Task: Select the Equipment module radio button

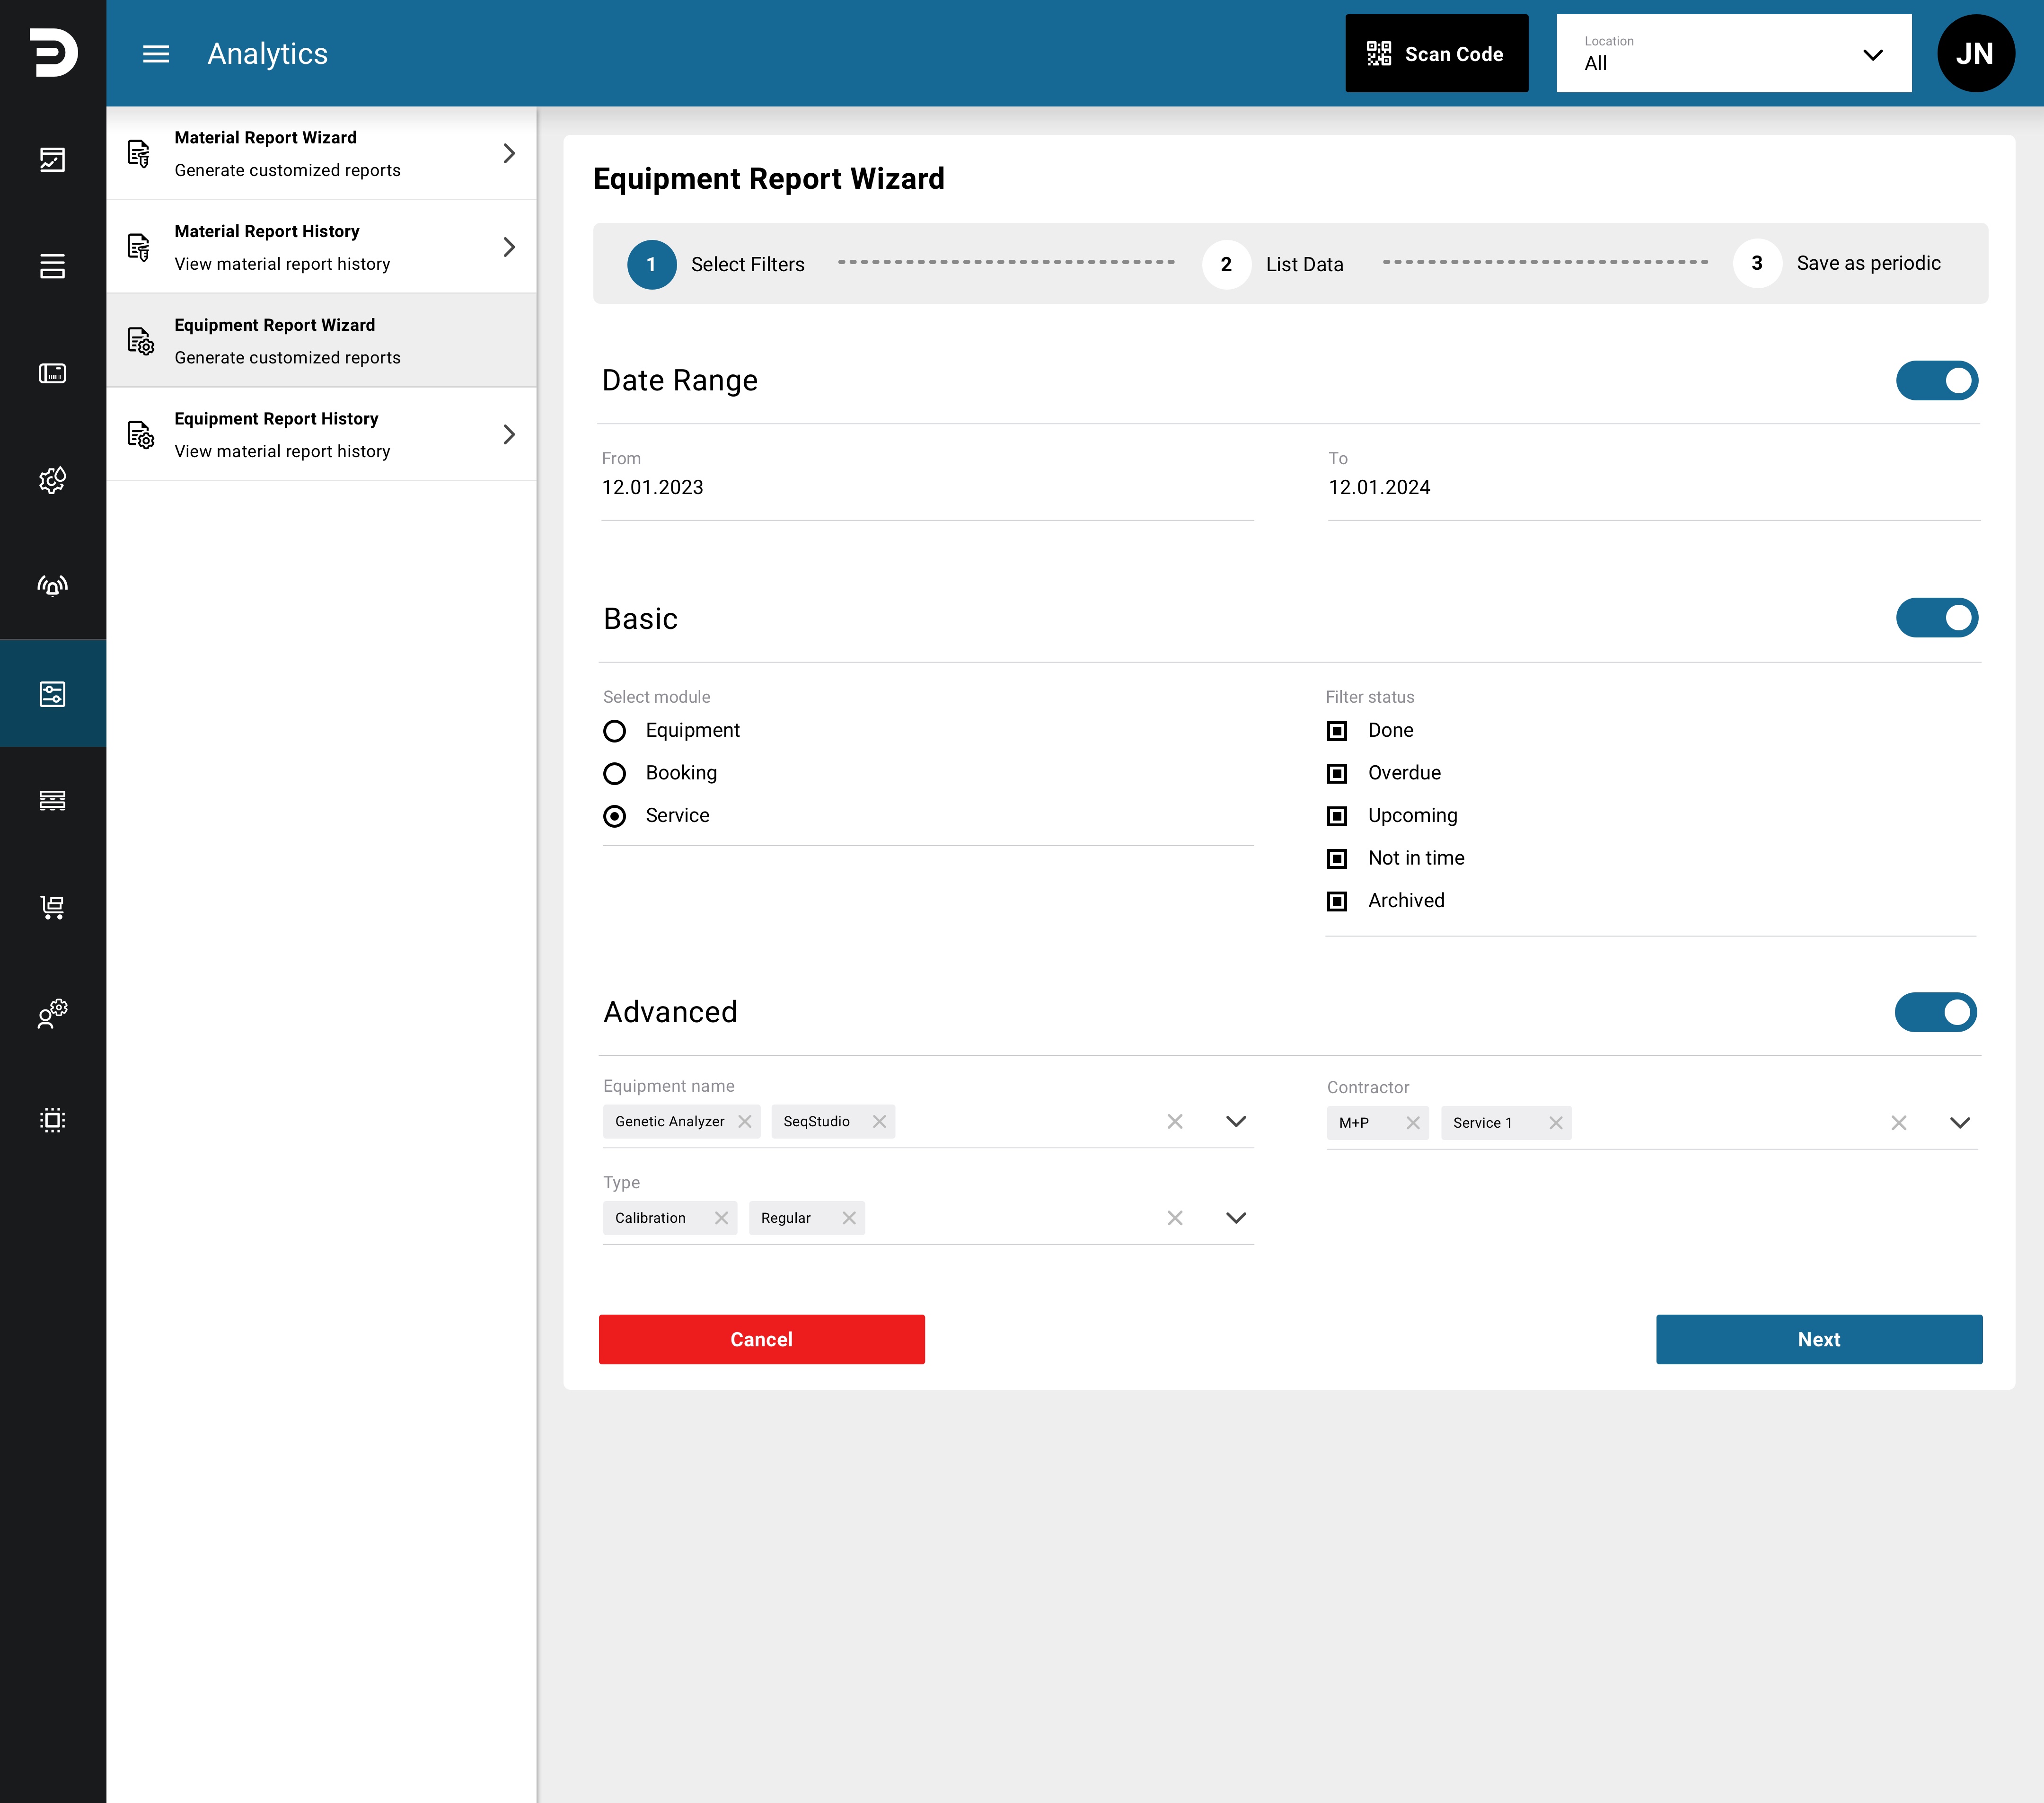Action: point(615,731)
